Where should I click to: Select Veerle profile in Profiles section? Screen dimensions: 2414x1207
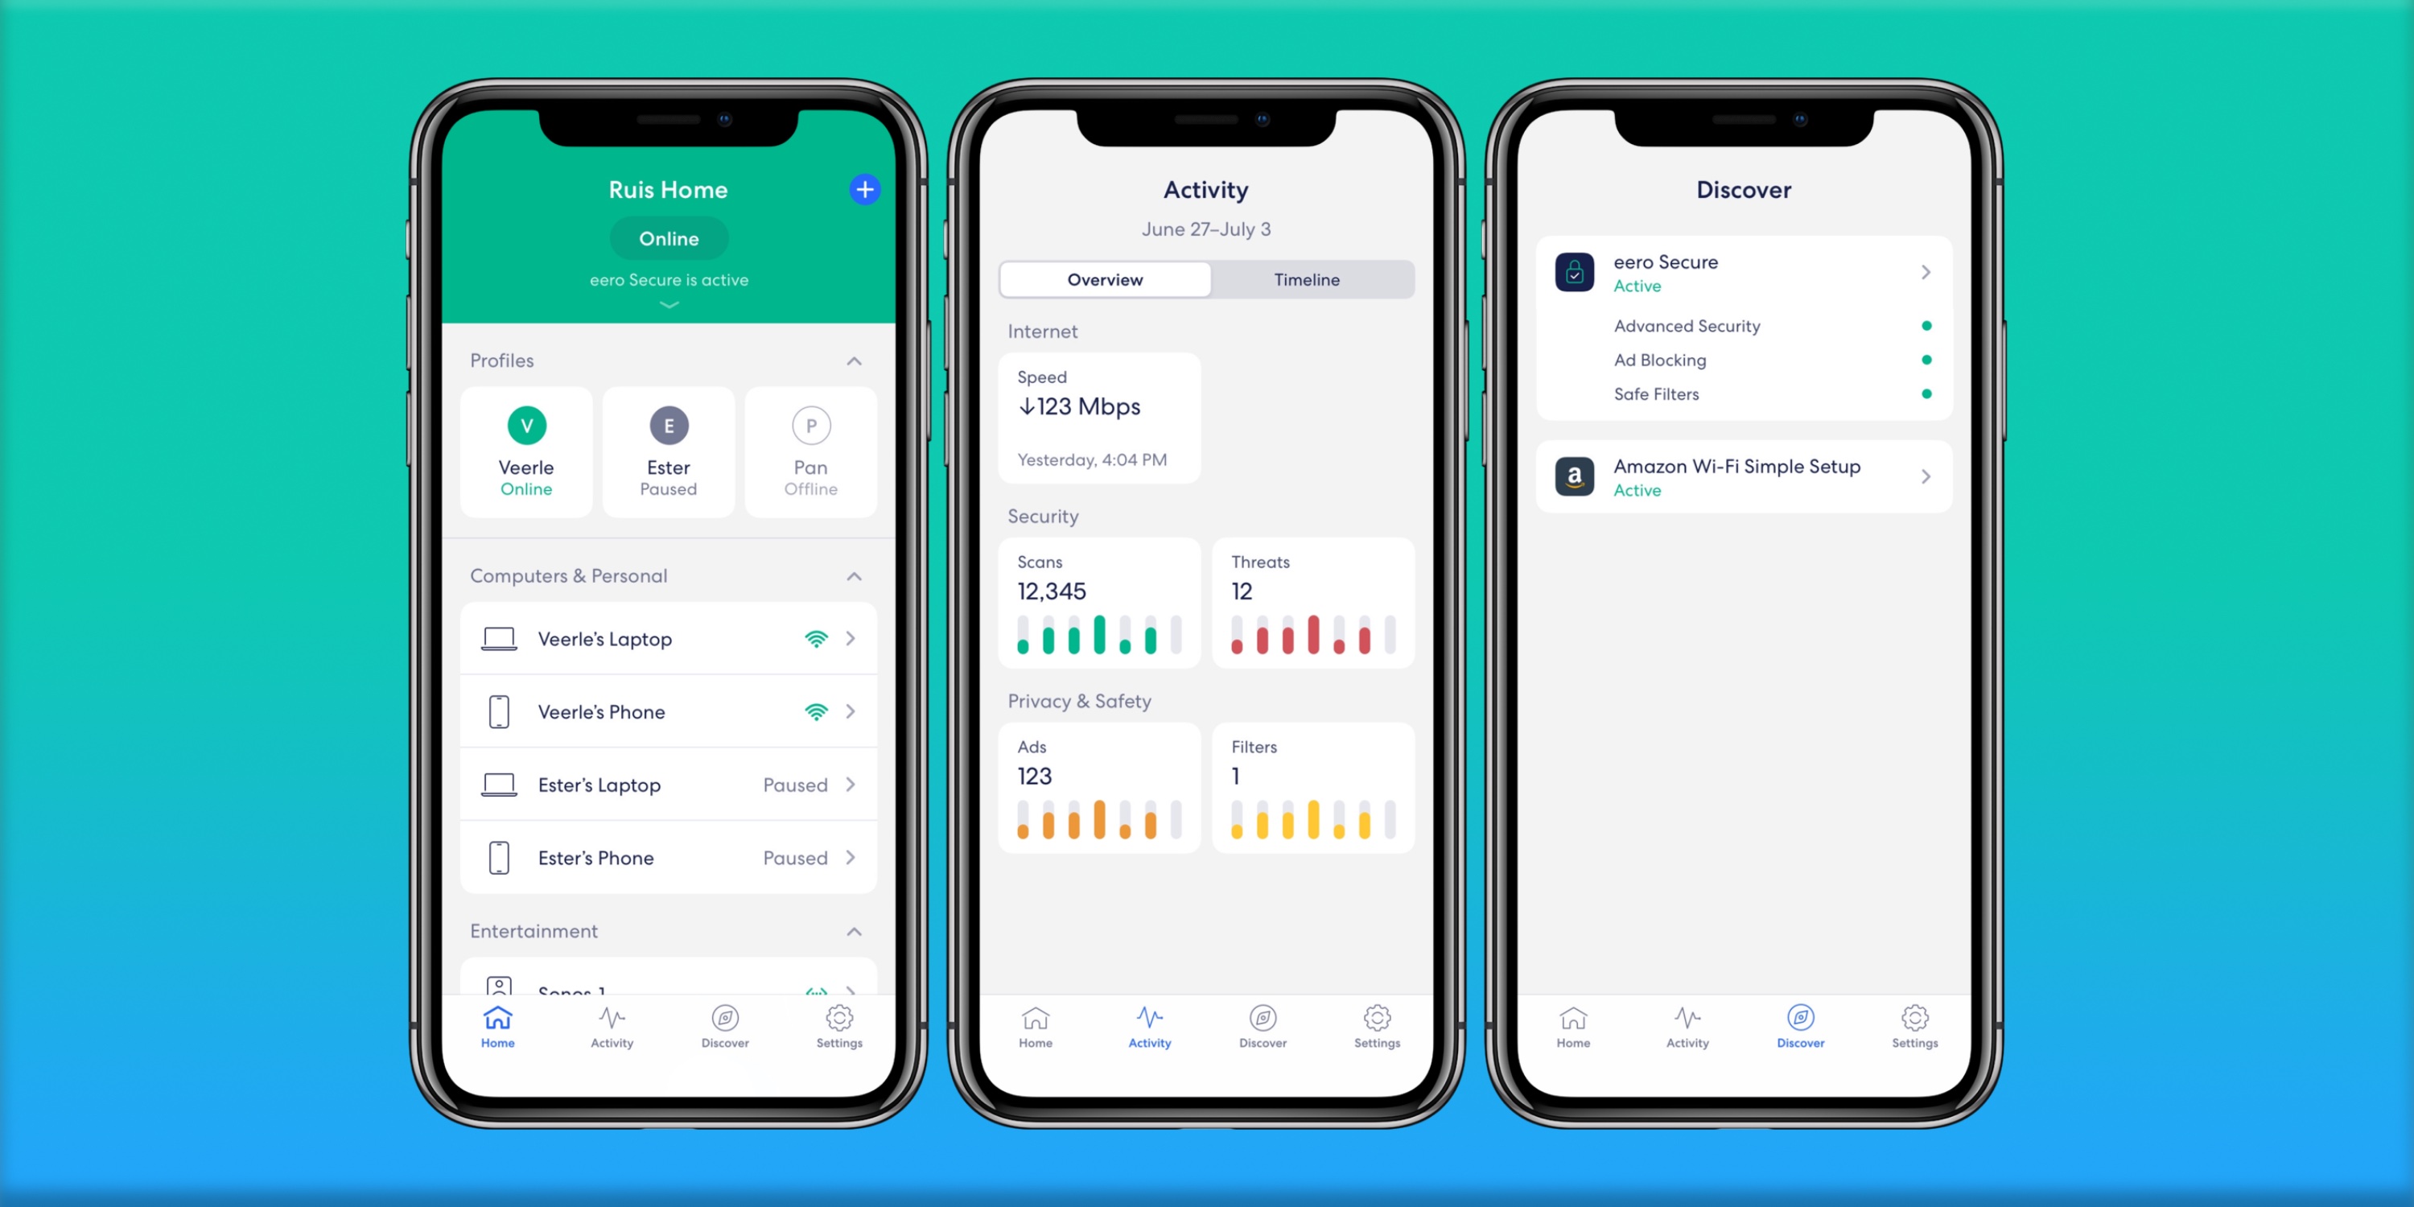point(526,447)
